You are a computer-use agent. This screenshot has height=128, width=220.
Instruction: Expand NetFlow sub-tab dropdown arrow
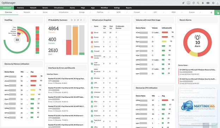pyautogui.click(x=109, y=12)
